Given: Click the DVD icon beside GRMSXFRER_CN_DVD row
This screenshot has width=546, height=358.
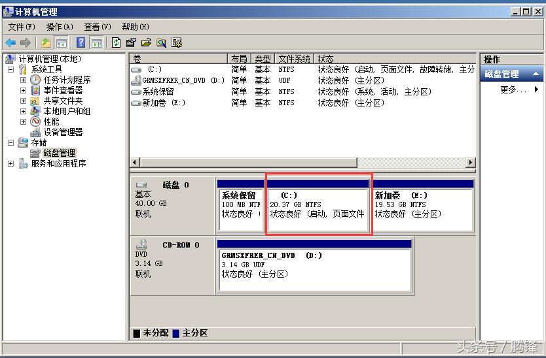Looking at the screenshot, I should coord(136,80).
